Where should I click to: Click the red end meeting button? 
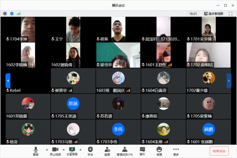(219, 151)
